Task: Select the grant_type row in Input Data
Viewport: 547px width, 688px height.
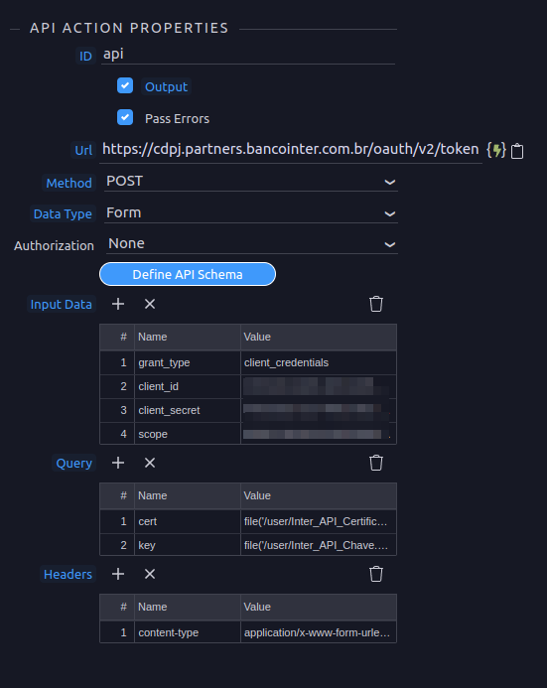Action: (248, 362)
